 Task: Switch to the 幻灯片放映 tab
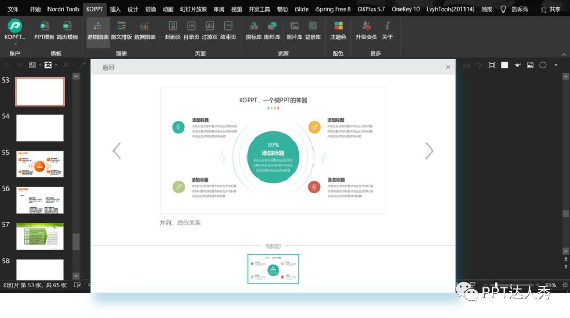[x=193, y=9]
